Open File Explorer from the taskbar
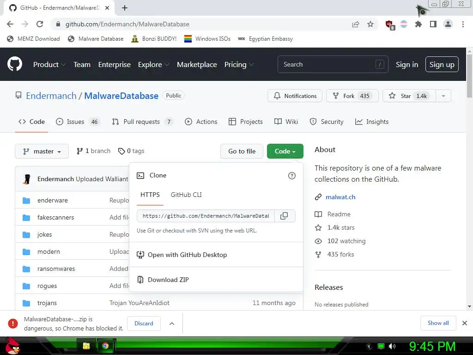The height and width of the screenshot is (355, 473). coord(86,346)
